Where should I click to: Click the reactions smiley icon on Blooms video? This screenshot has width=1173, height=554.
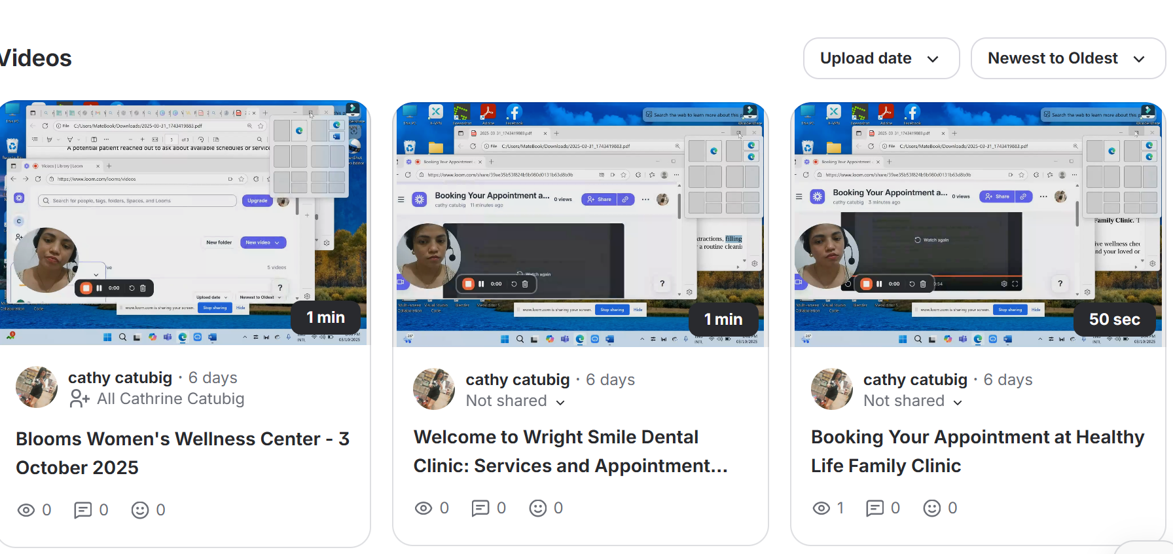pyautogui.click(x=140, y=510)
